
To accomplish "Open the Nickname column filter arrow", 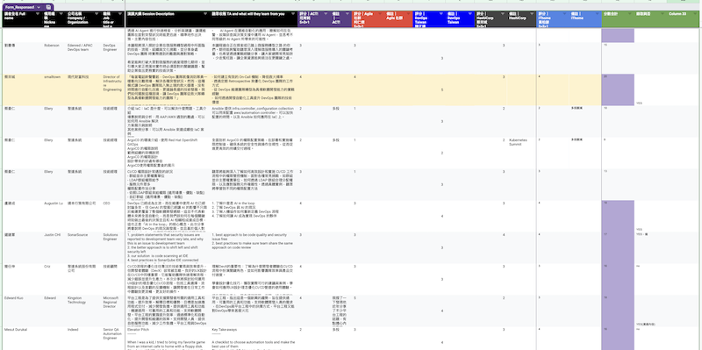I will click(61, 14).
